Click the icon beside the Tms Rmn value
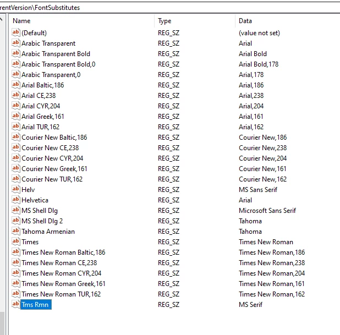 click(16, 304)
